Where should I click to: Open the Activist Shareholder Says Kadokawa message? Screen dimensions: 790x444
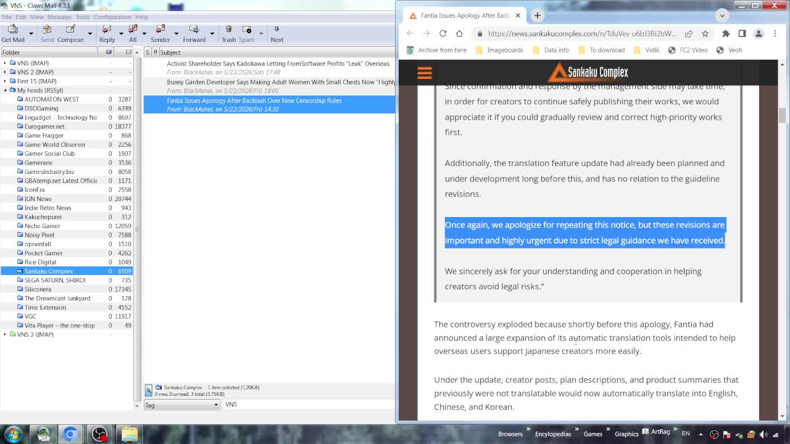[x=269, y=68]
